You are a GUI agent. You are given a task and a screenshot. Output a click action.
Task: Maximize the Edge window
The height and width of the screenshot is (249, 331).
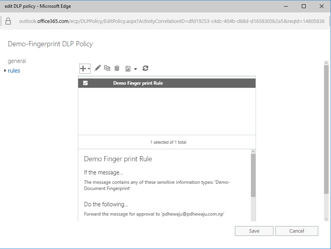303,6
